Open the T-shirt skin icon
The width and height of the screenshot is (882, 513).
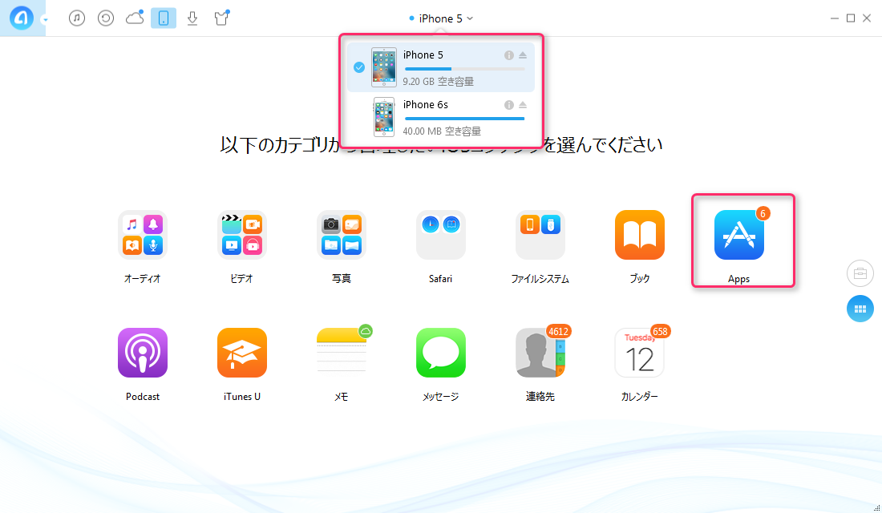tap(221, 18)
